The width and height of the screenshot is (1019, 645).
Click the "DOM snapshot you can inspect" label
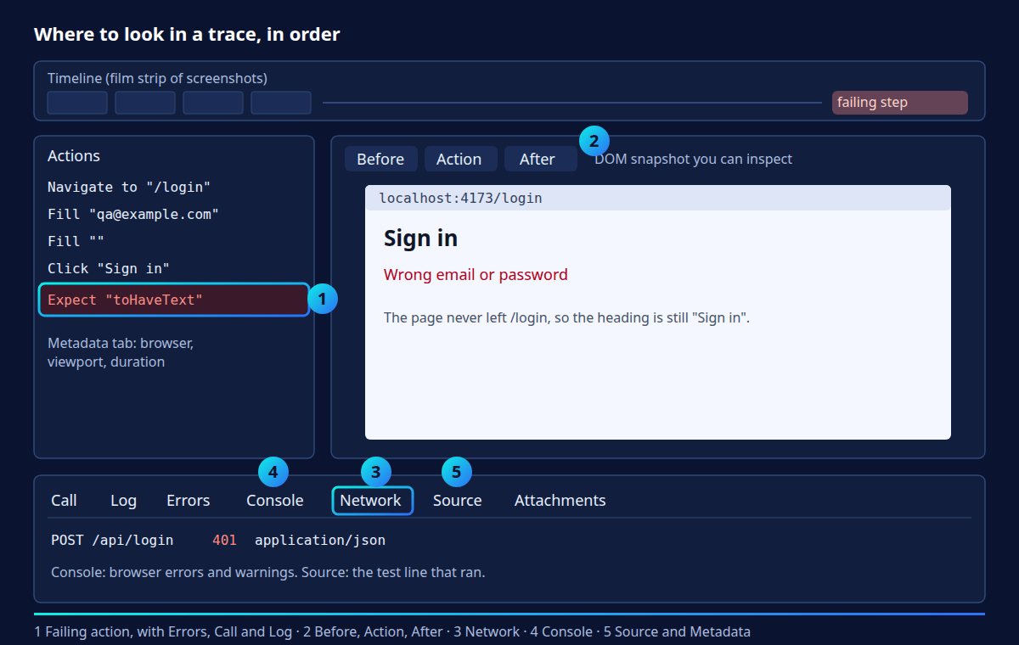[x=693, y=159]
